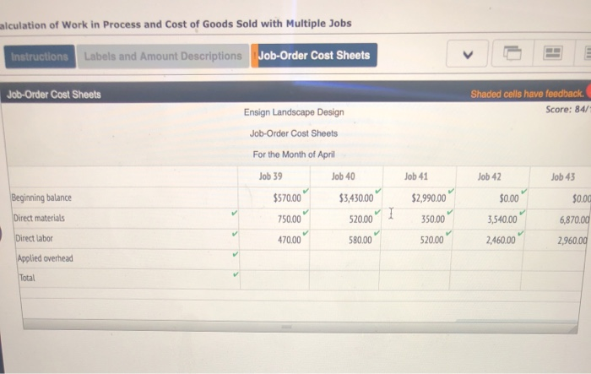Click green checkmark beside Direct materials label
Screen dimensions: 591x374
point(235,214)
